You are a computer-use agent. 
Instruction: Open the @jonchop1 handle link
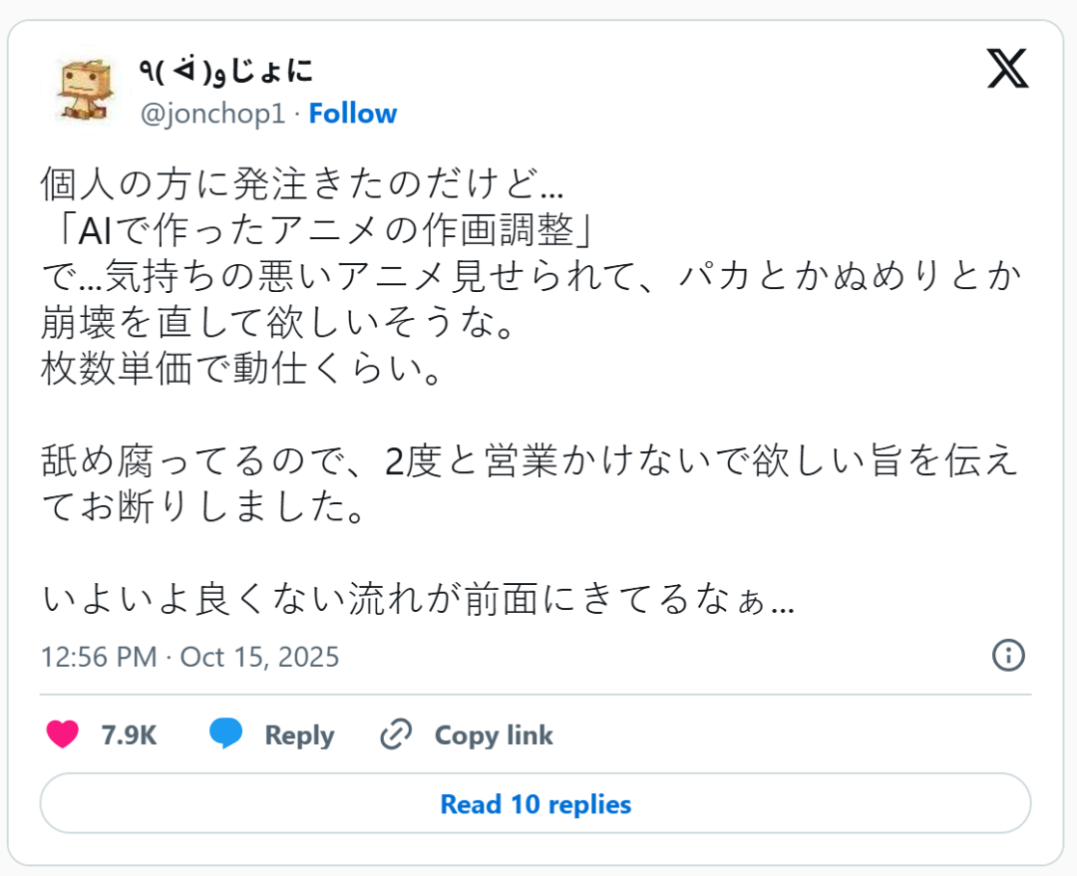(212, 114)
